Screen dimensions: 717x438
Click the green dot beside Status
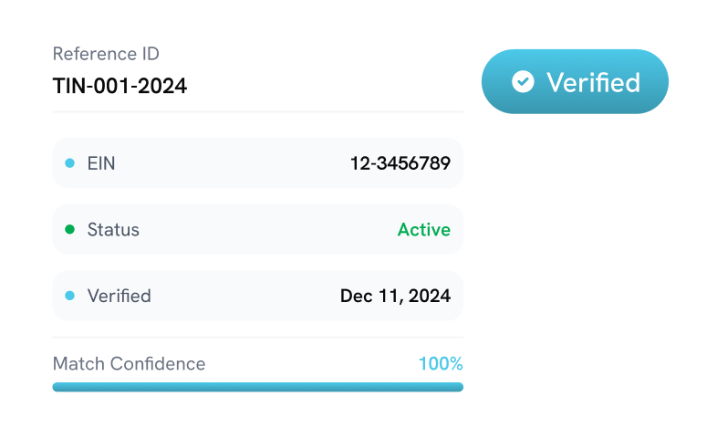pos(69,229)
